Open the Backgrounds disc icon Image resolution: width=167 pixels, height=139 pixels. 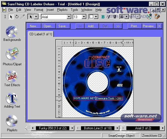(x=12, y=32)
